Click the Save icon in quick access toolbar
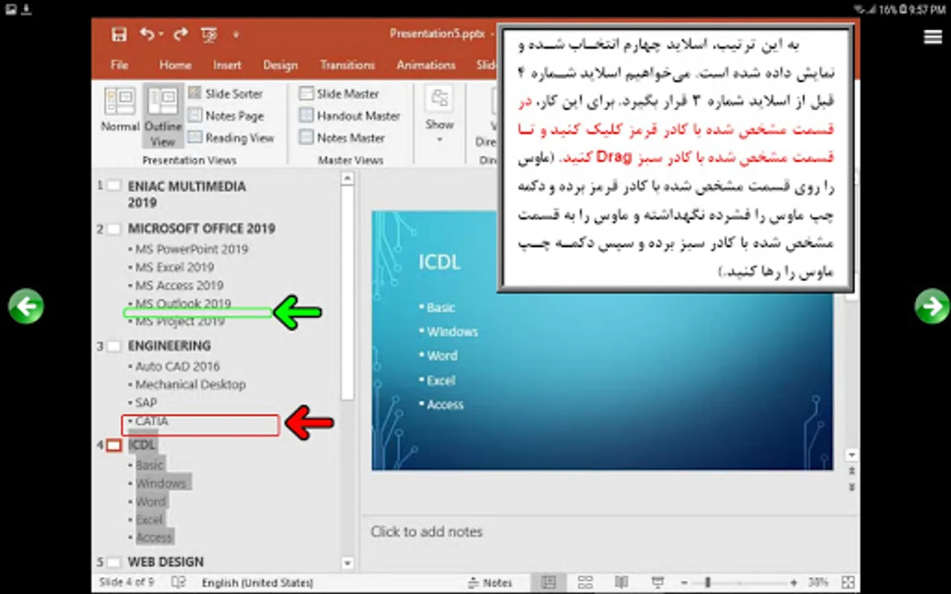The width and height of the screenshot is (951, 594). tap(119, 34)
